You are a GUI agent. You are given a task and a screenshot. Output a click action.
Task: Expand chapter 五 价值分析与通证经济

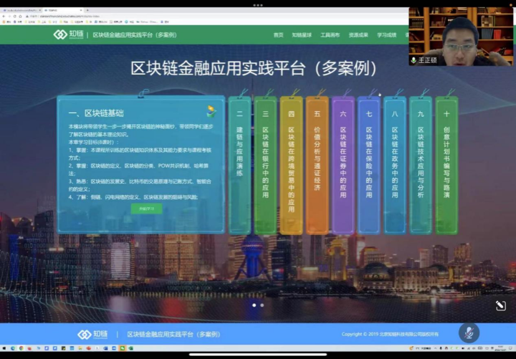(x=317, y=165)
